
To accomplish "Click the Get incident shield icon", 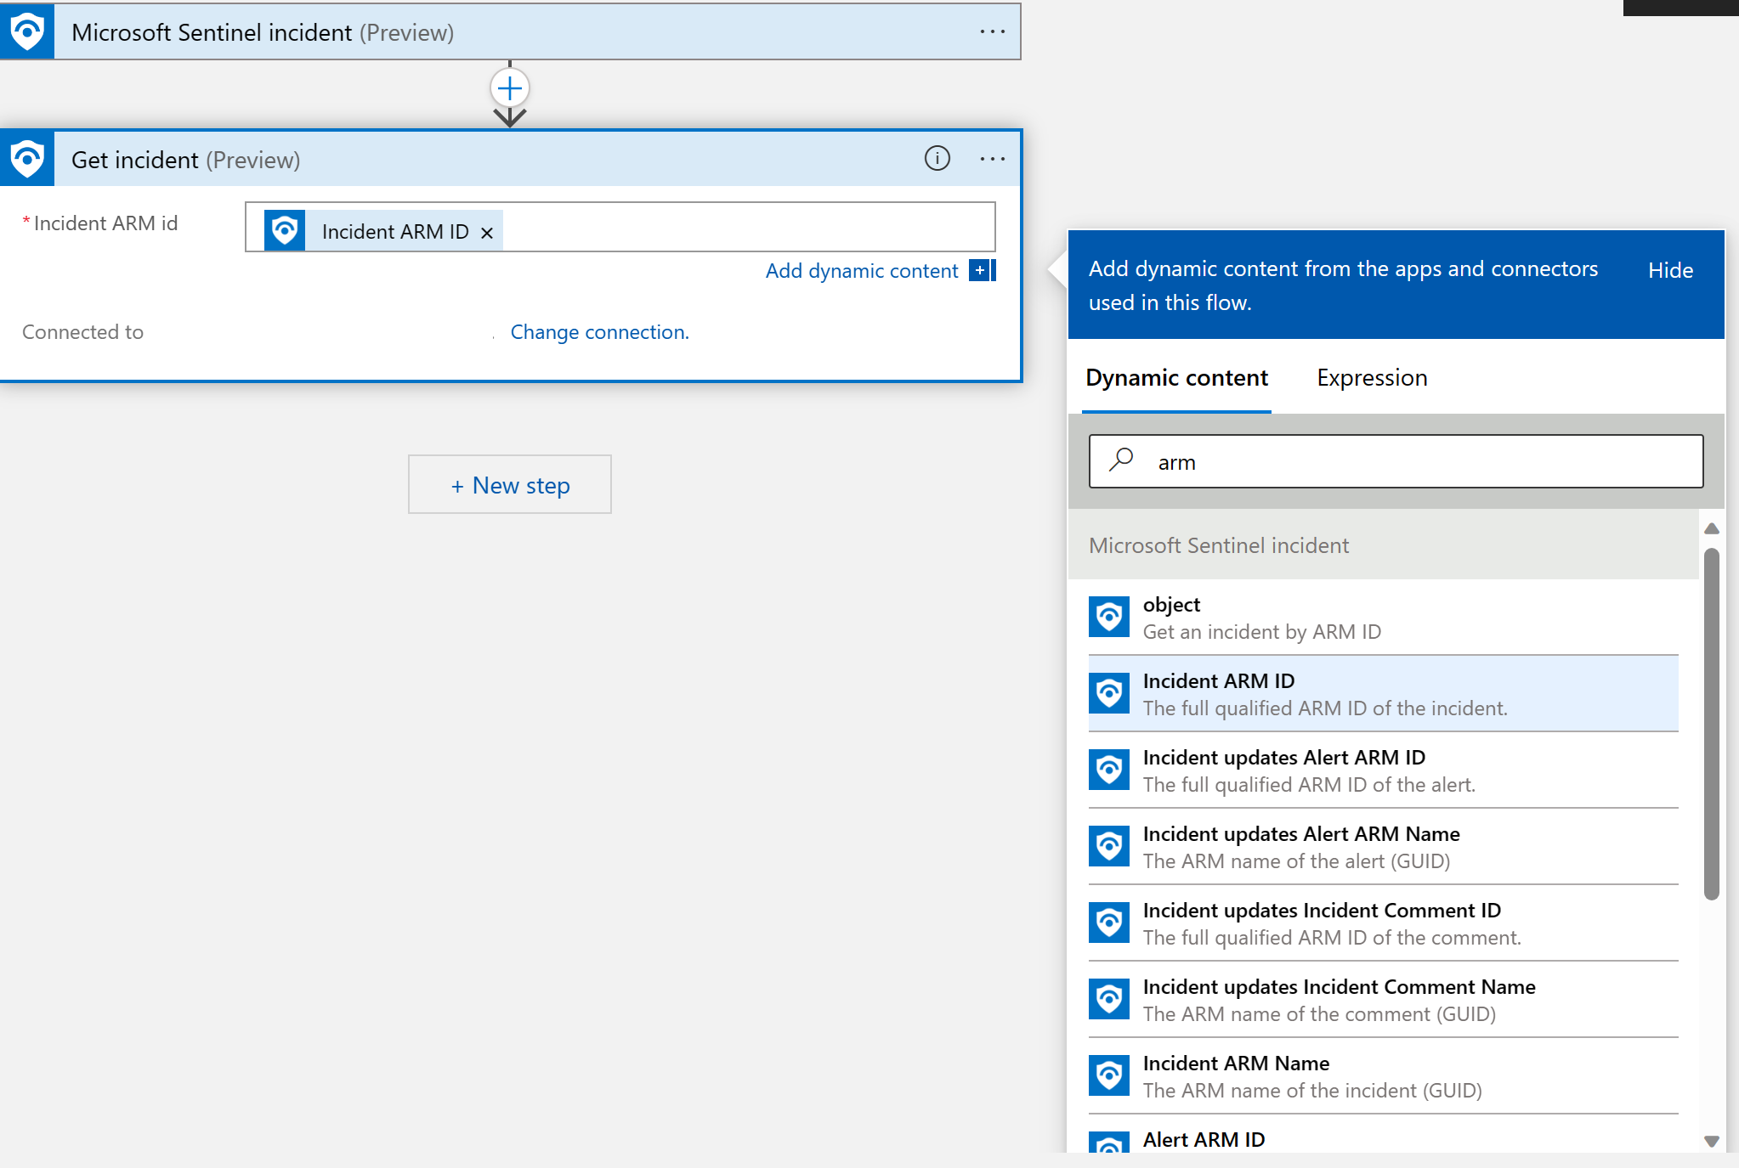I will pyautogui.click(x=27, y=159).
